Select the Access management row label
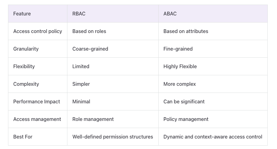Image resolution: width=277 pixels, height=149 pixels. (x=37, y=119)
